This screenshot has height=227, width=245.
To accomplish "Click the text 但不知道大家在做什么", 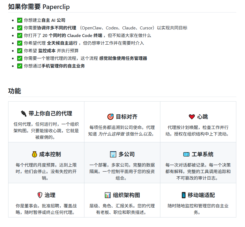I will tap(129, 36).
